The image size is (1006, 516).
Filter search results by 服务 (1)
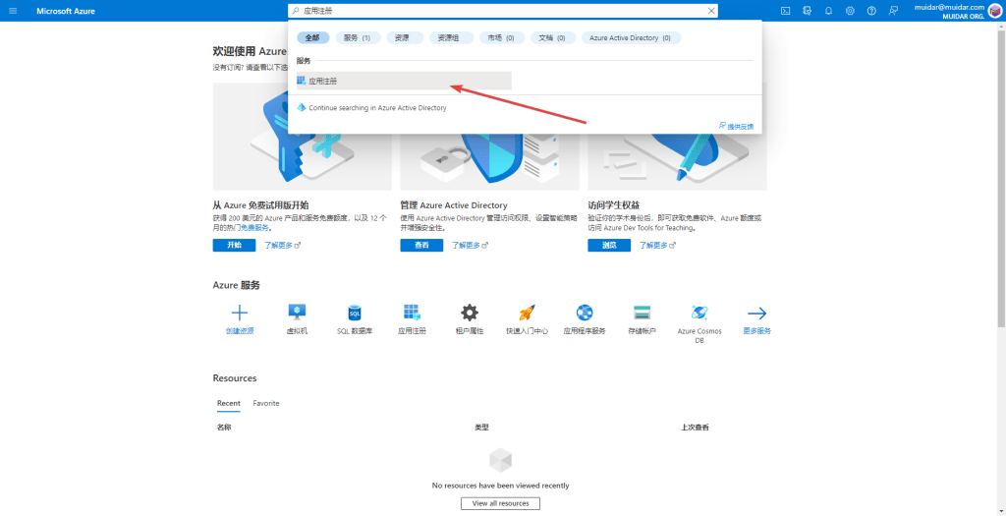[358, 37]
